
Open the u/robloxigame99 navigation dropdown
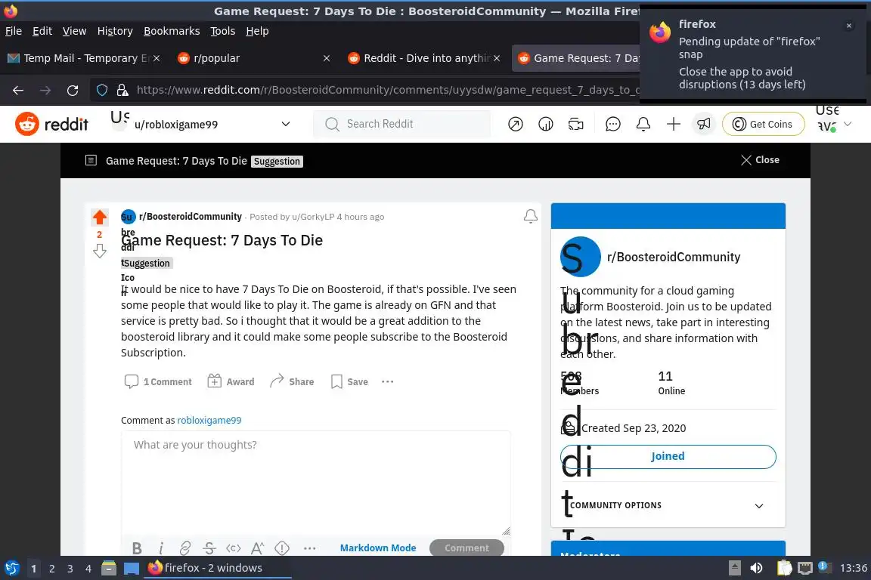[x=202, y=124]
